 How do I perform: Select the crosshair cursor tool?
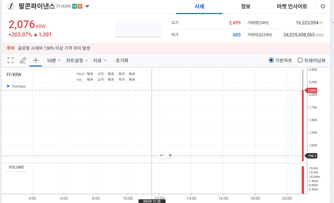(x=36, y=60)
